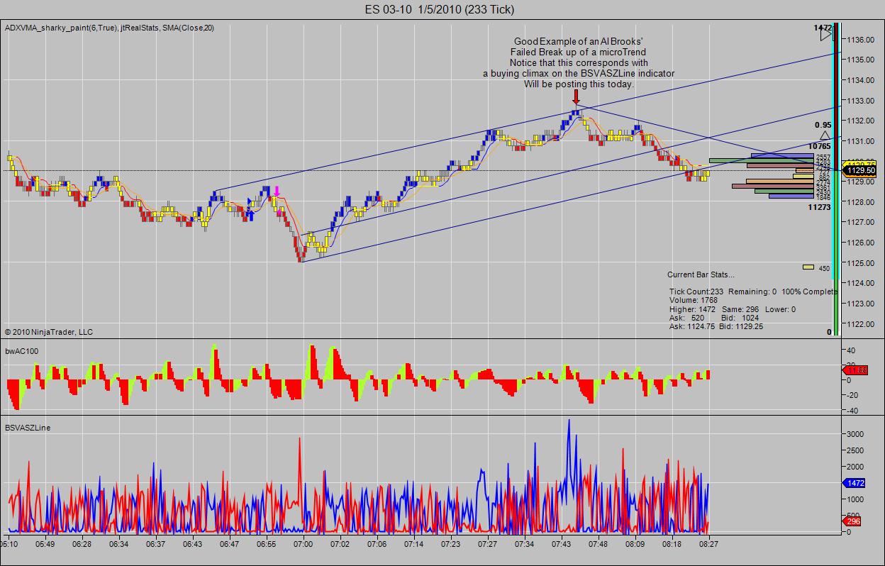Click the 1122.00 price axis label

[x=860, y=324]
